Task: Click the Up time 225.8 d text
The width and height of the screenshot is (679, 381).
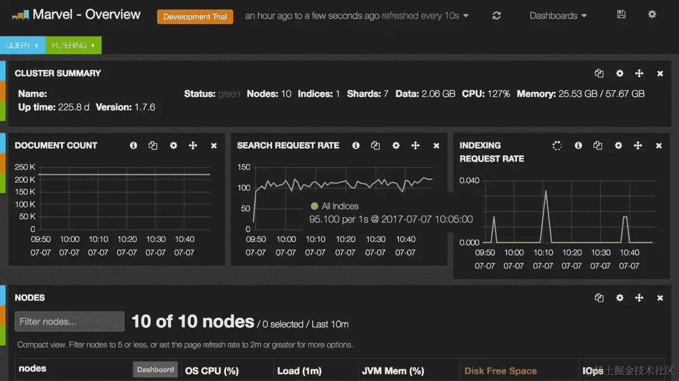Action: 54,107
